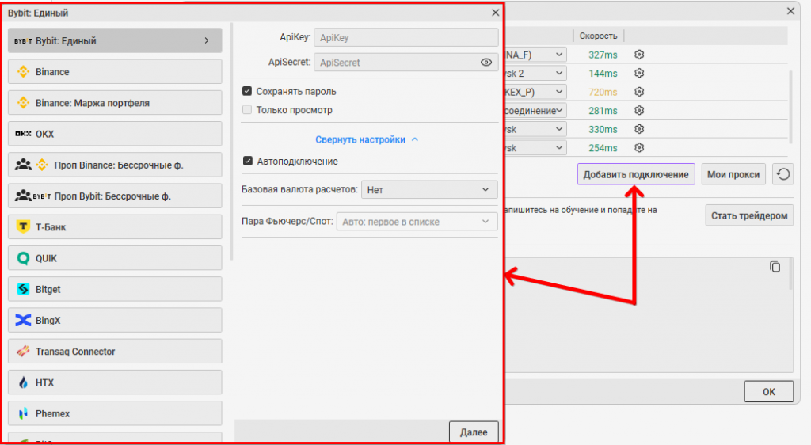Click the Phemex logo icon
811x445 pixels.
click(x=23, y=413)
